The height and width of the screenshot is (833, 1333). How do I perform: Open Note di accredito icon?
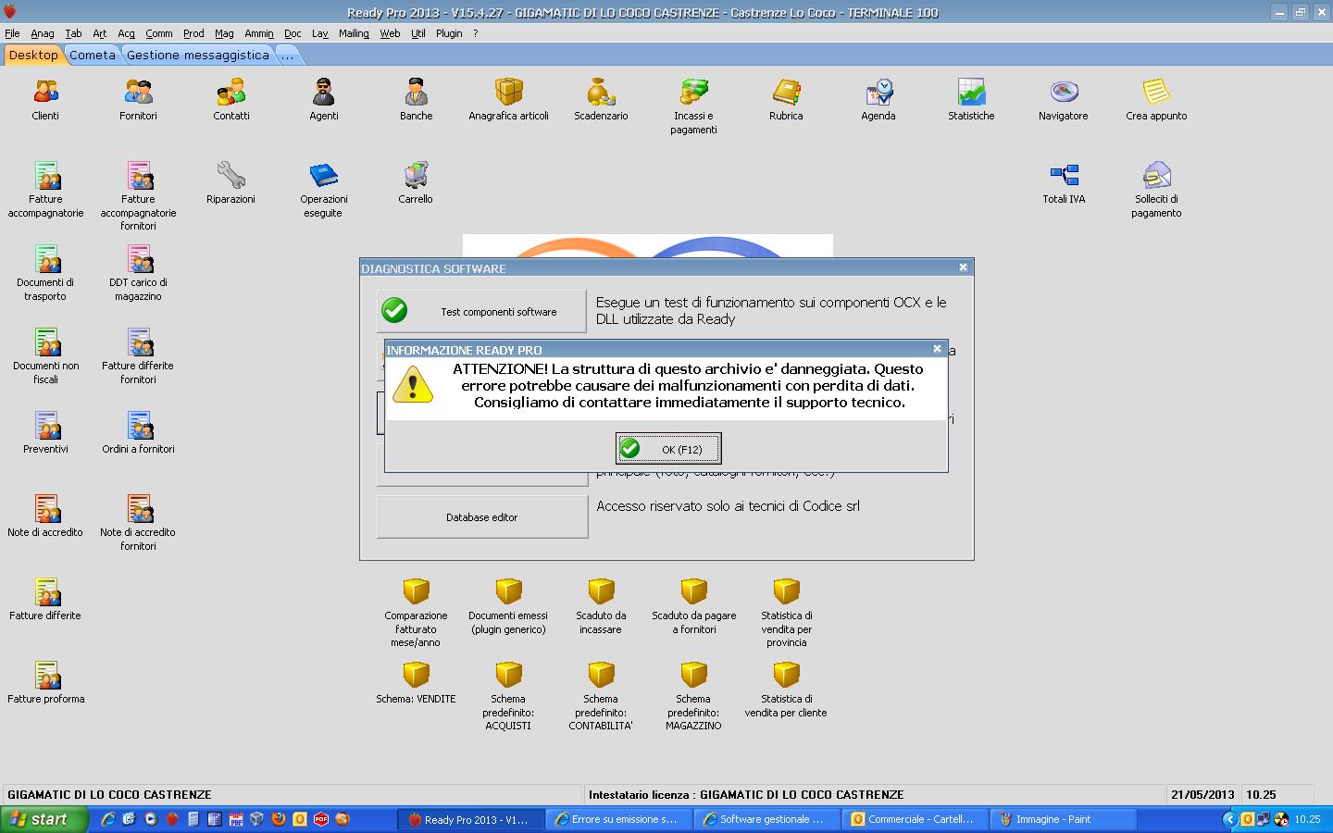coord(45,509)
